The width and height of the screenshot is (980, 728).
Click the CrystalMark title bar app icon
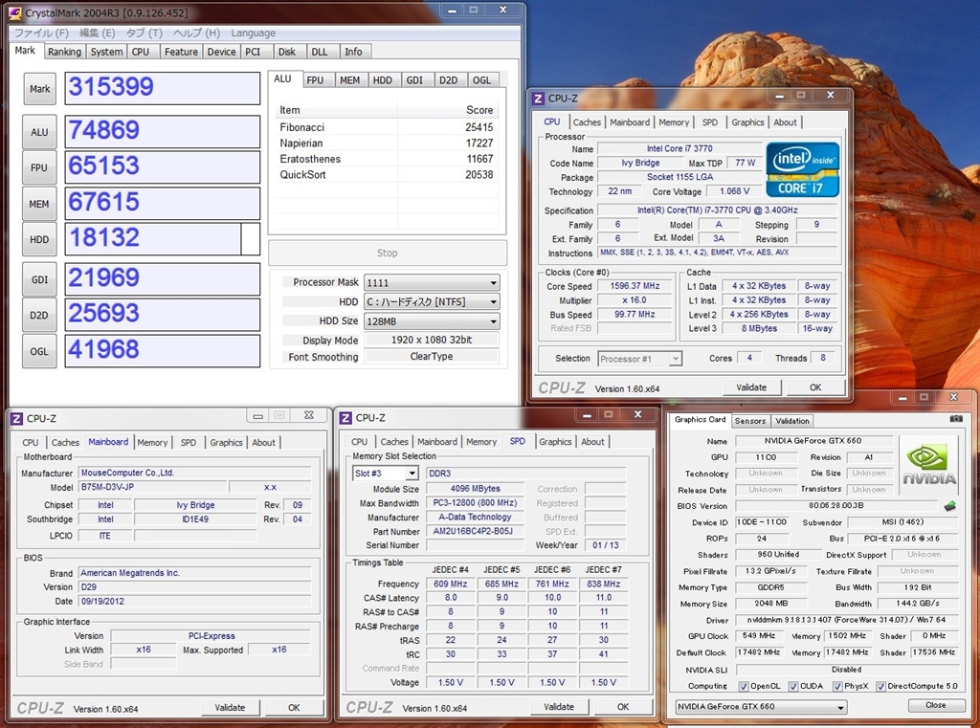click(15, 12)
